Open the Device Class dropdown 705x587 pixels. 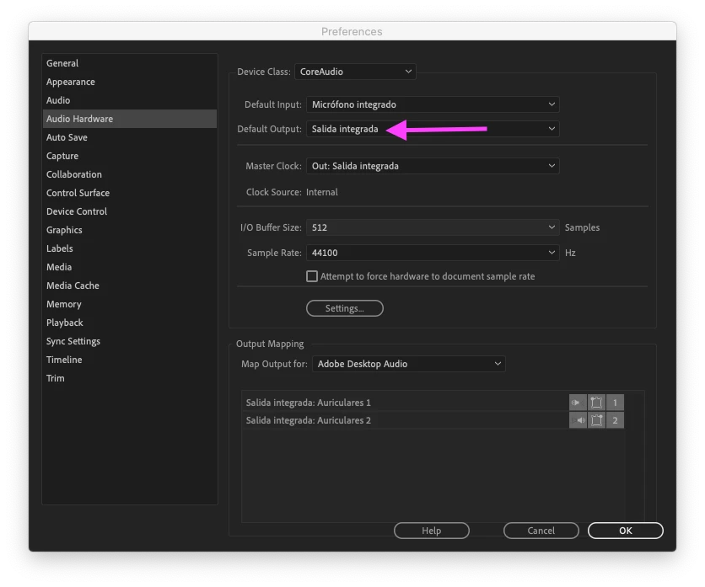355,72
